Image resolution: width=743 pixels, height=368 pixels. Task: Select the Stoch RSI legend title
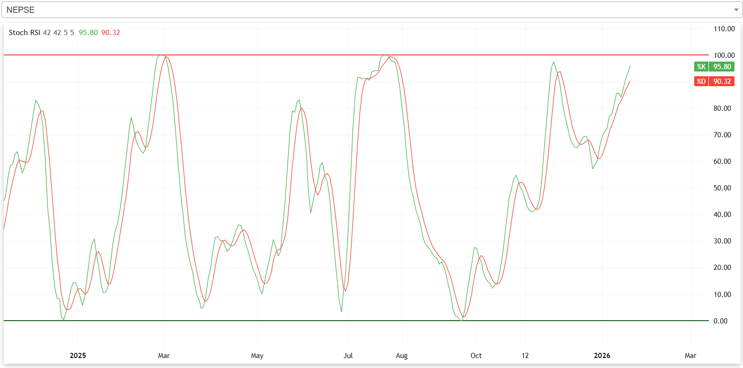point(25,33)
